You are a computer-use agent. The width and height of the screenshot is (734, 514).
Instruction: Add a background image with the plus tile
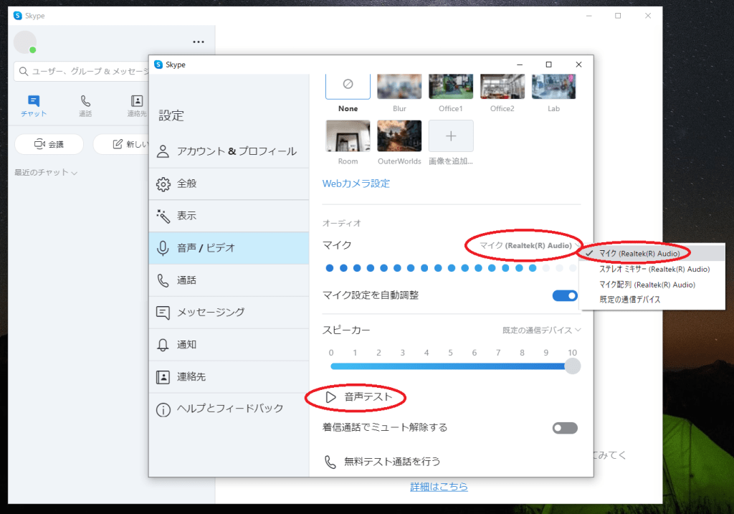(x=451, y=135)
